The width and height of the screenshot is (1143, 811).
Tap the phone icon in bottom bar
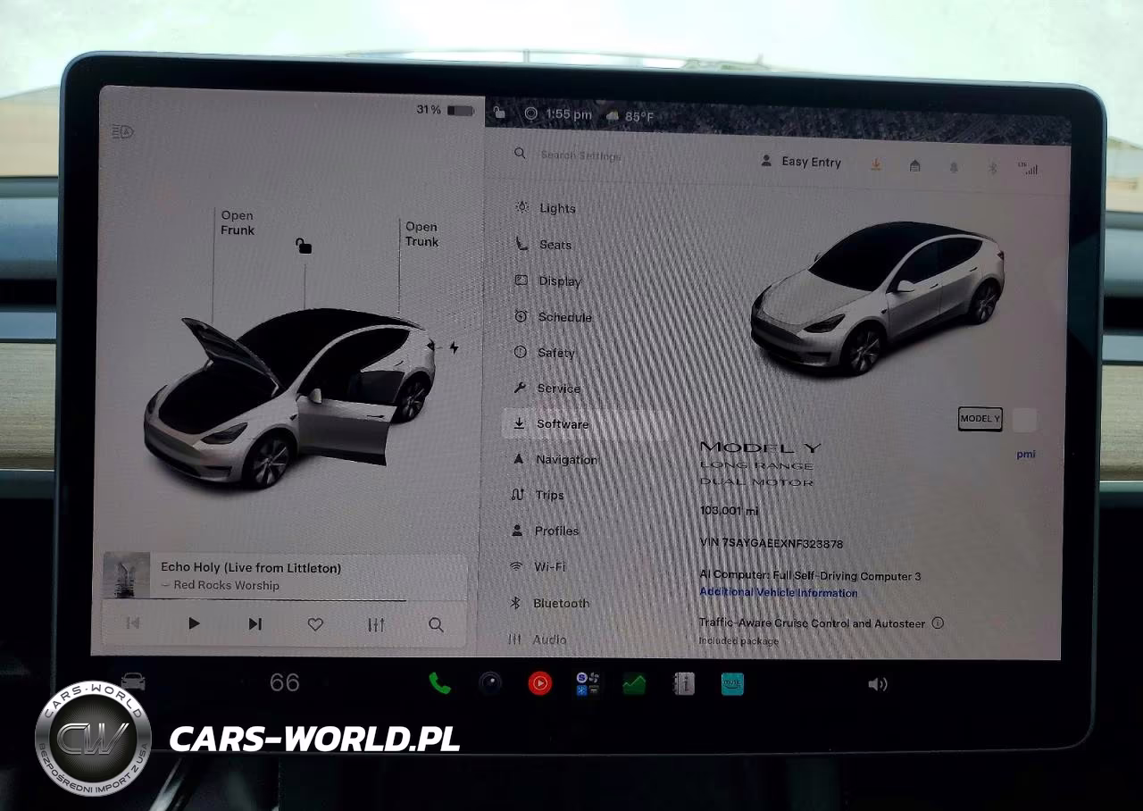(x=439, y=684)
